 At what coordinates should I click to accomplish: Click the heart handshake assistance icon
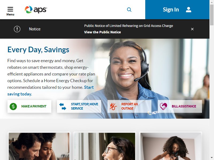click(x=163, y=106)
